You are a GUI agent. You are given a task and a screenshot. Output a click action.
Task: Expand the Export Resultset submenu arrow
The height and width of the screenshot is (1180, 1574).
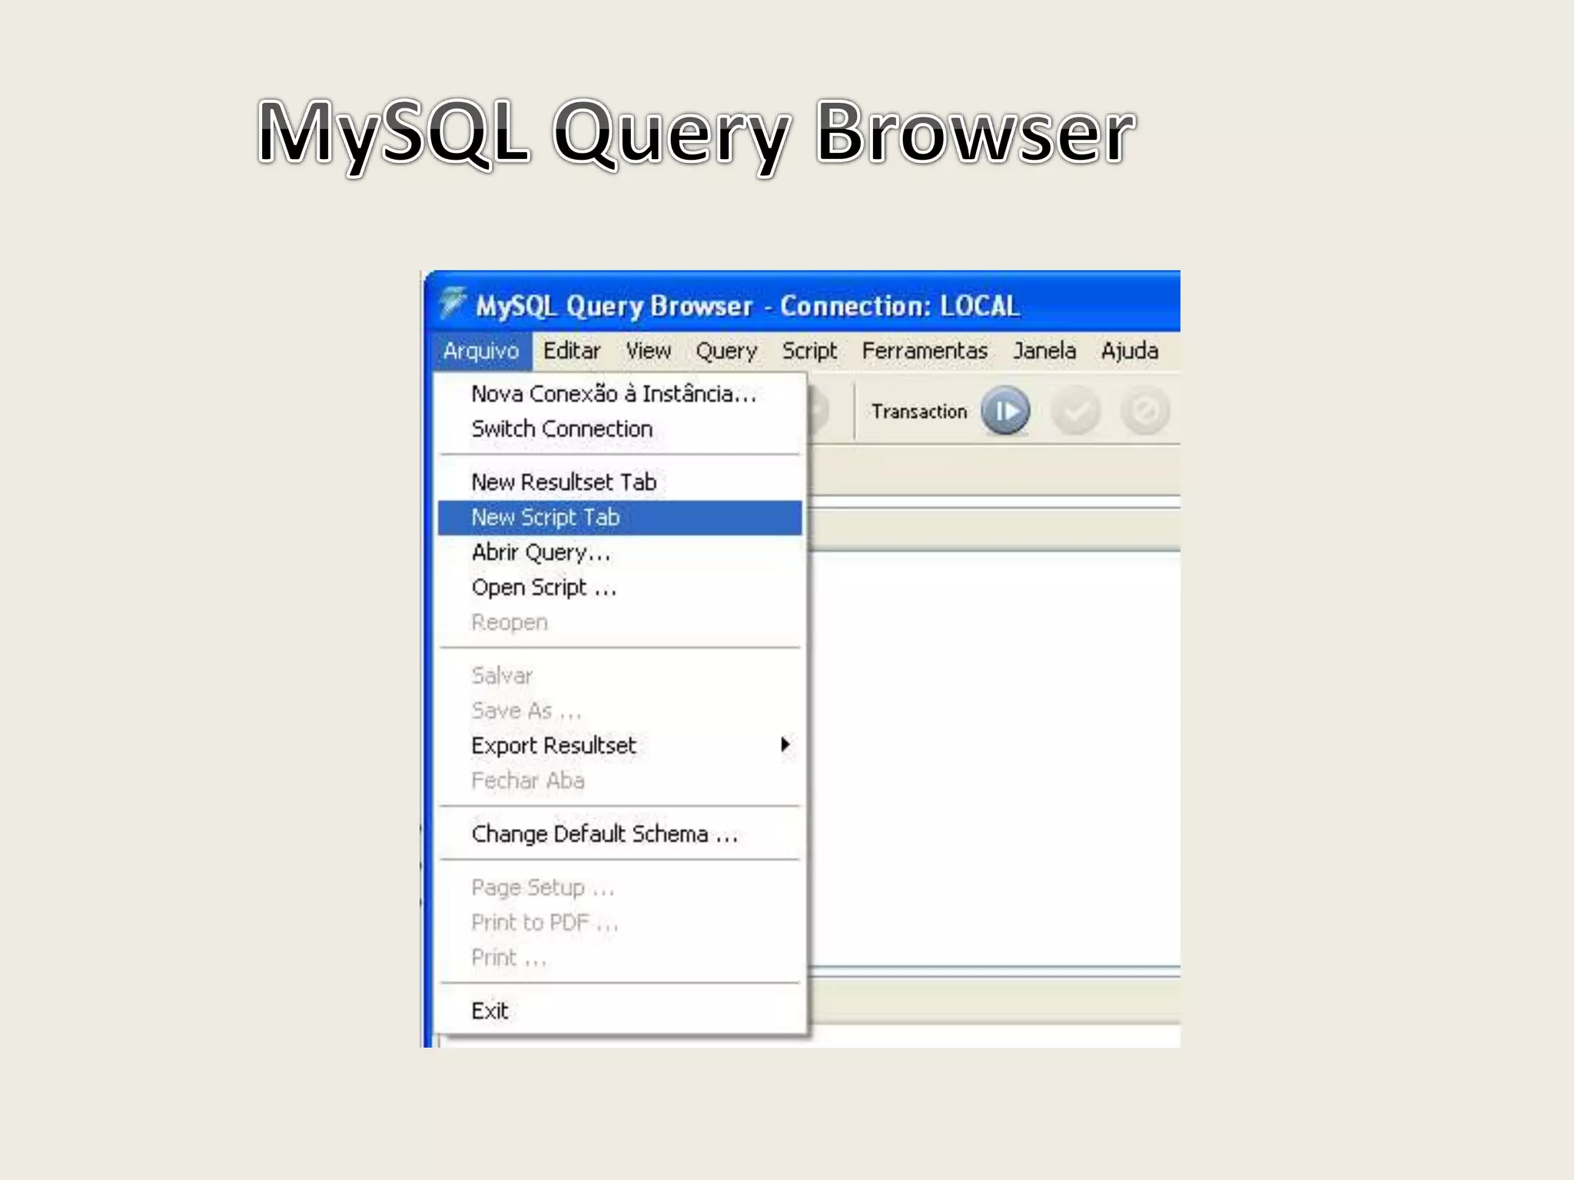click(785, 744)
